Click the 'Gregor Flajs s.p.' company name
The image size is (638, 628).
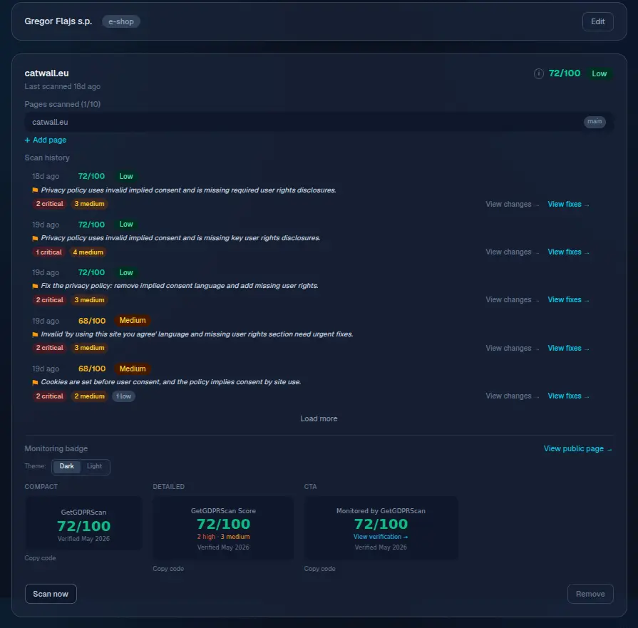click(58, 21)
